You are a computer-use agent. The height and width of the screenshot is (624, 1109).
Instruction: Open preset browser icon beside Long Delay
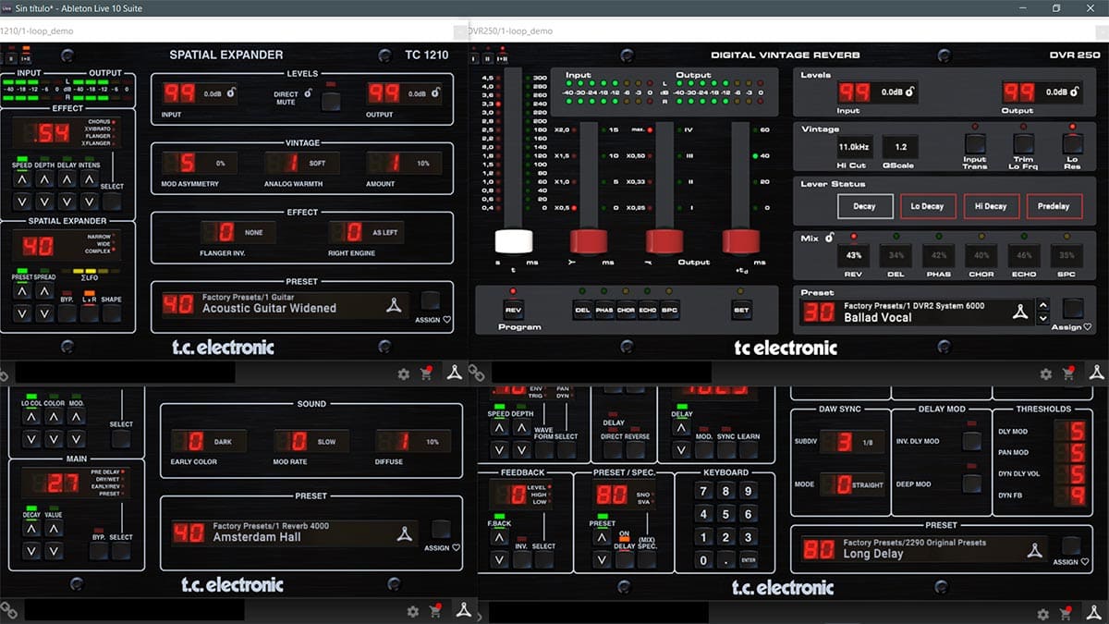click(1034, 549)
